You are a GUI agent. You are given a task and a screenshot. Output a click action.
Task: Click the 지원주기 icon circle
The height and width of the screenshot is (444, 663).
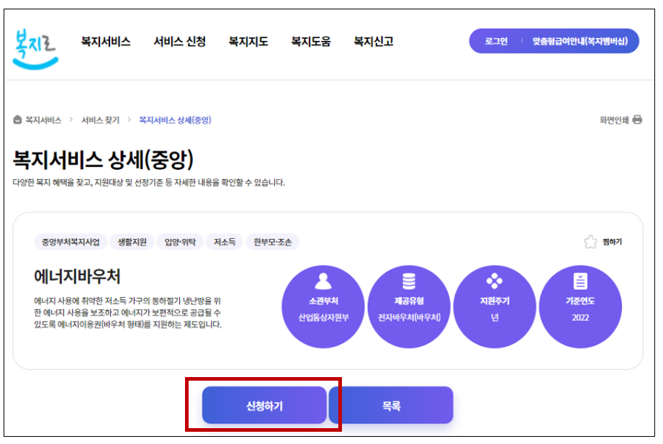click(x=495, y=305)
